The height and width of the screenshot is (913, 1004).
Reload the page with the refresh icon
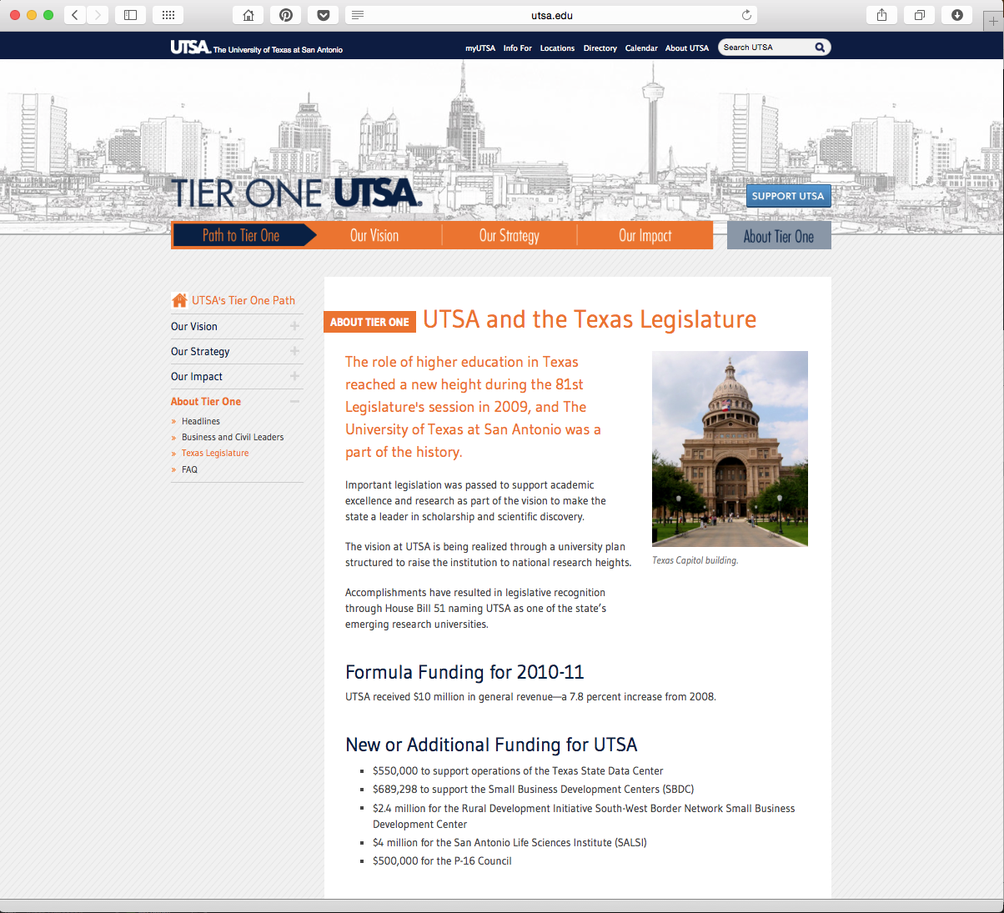point(746,15)
